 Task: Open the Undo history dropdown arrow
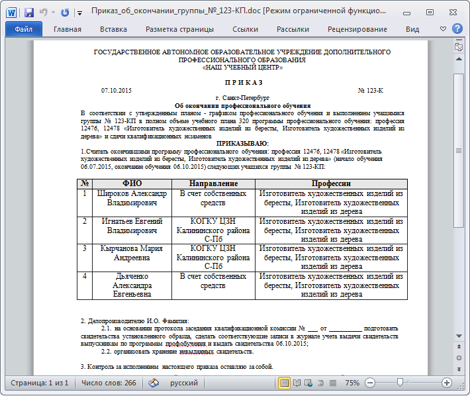click(52, 12)
